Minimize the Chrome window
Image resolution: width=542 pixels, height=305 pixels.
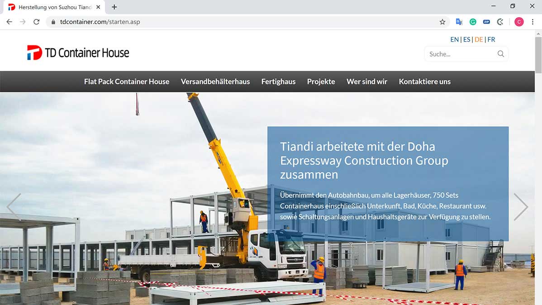coord(493,6)
